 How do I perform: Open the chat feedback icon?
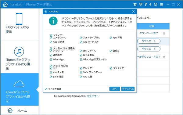[x=156, y=5]
